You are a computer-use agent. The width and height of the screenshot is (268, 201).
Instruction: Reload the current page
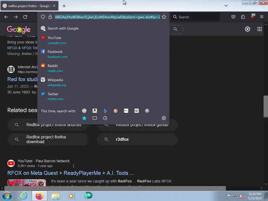pyautogui.click(x=25, y=17)
